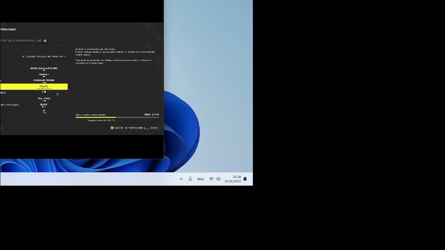Screen dimensions: 445x250
Task: Select the КАЛИБРОВКА ИЗОБРАЖЕНИЯ tab
Action: 25,41
